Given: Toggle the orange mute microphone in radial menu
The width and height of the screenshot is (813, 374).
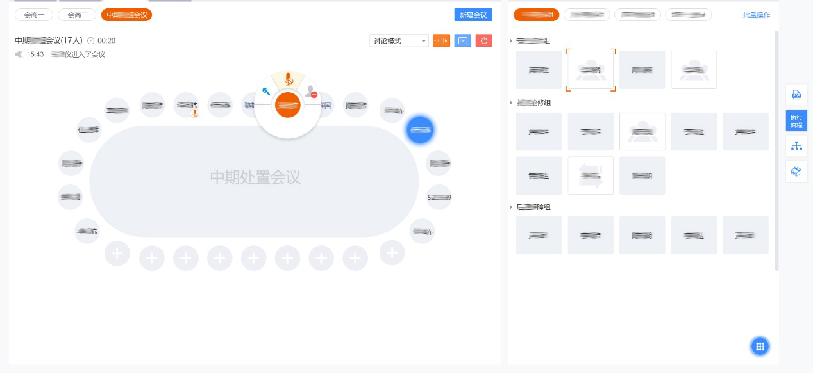Looking at the screenshot, I should pos(288,79).
